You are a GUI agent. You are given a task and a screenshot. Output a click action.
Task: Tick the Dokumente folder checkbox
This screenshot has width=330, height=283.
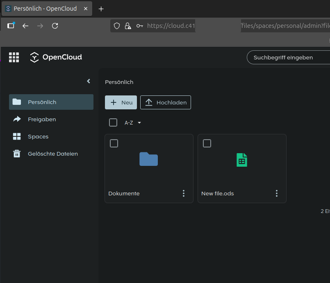[114, 143]
